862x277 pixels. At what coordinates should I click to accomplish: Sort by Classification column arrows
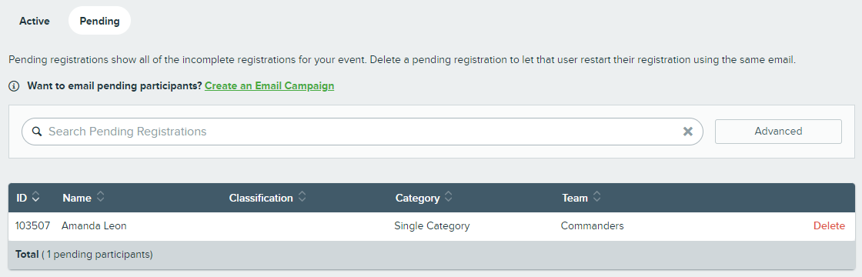tap(302, 197)
